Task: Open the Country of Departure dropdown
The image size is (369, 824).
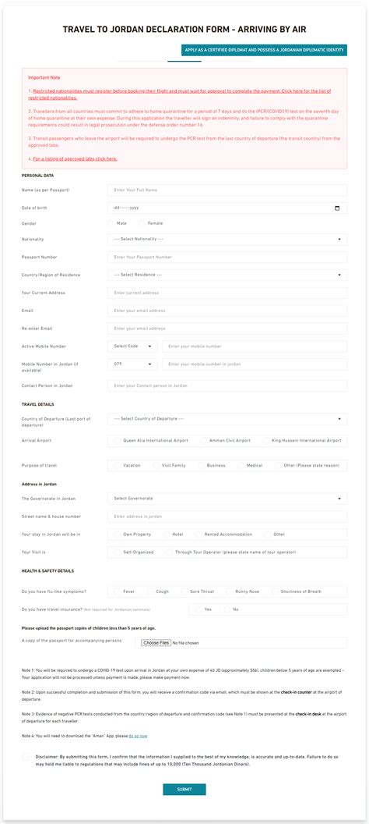Action: (x=227, y=419)
